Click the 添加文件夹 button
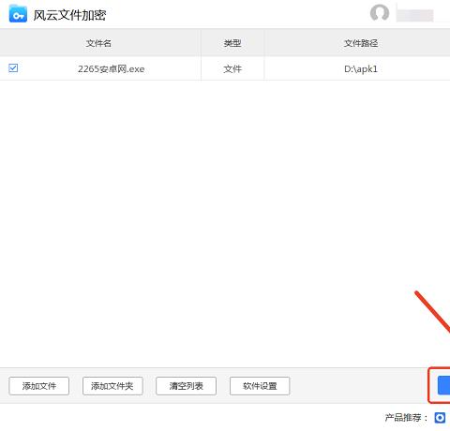The image size is (450, 431). [112, 386]
